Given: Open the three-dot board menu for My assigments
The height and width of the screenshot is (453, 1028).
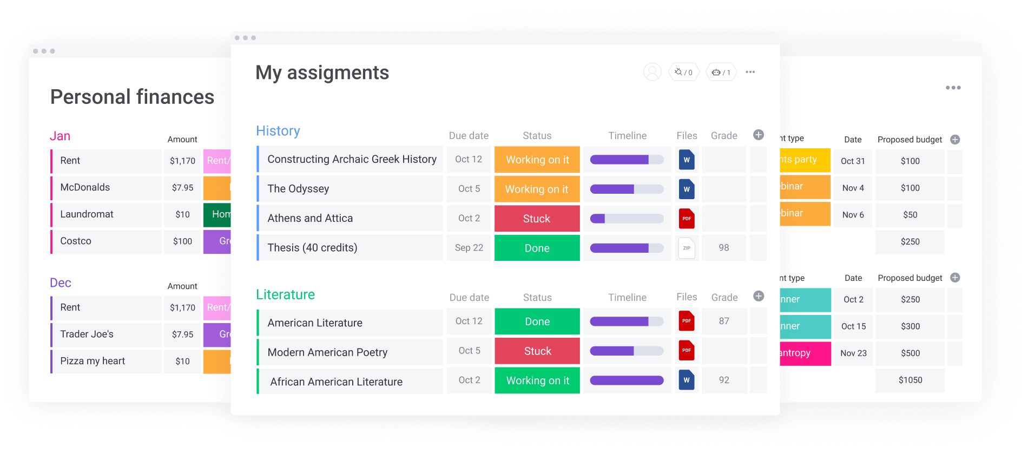Looking at the screenshot, I should click(750, 72).
